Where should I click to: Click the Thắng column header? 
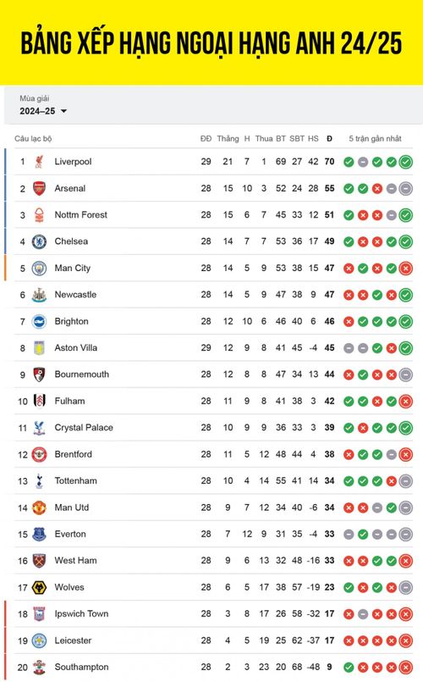pos(228,139)
